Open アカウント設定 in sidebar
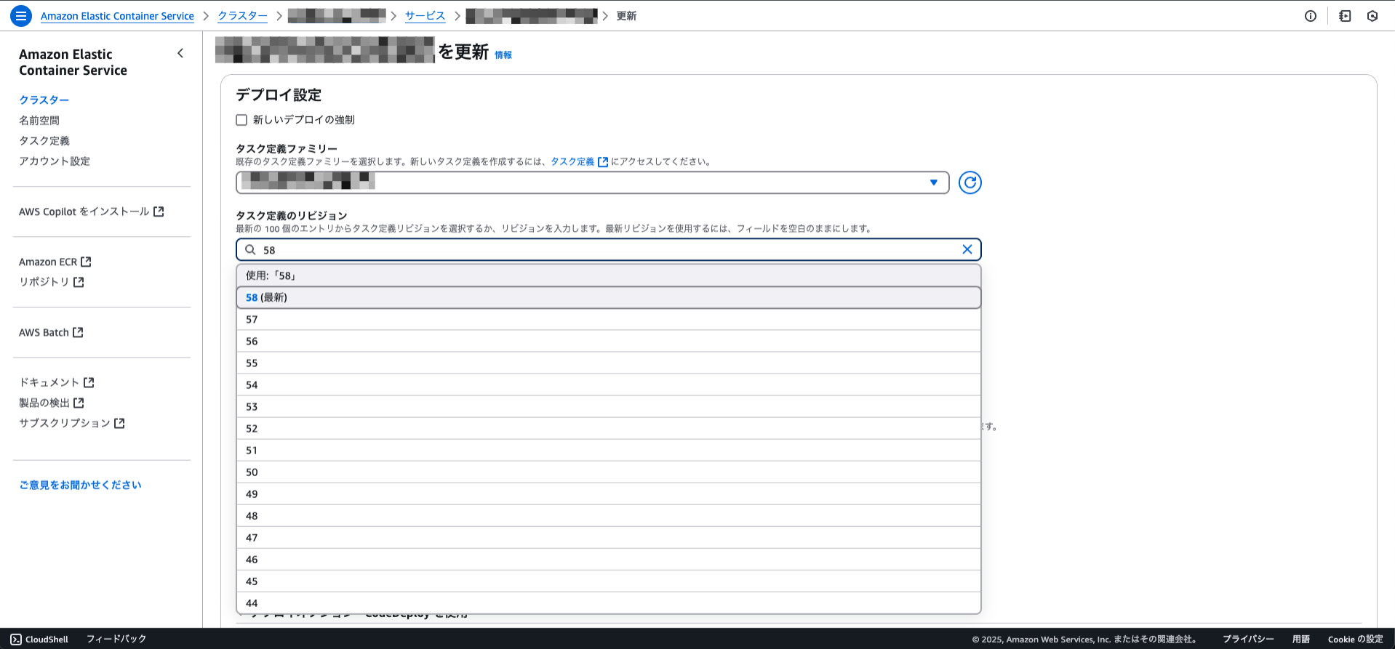This screenshot has width=1395, height=649. tap(55, 161)
